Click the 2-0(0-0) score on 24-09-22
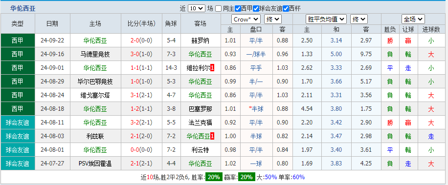 click(141, 41)
